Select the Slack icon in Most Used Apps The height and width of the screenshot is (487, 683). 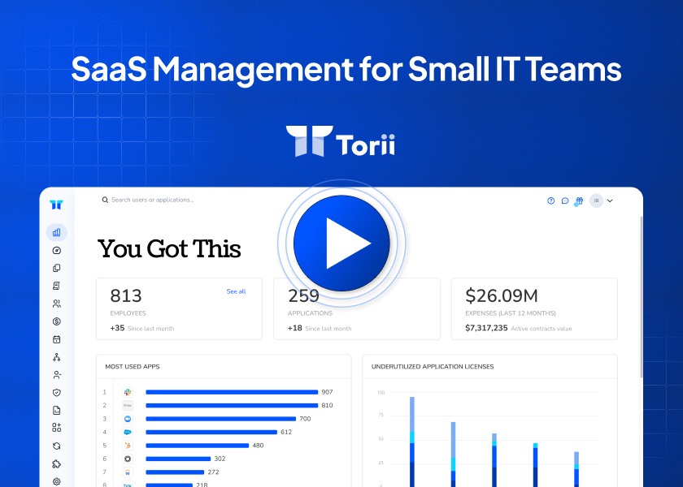[128, 392]
